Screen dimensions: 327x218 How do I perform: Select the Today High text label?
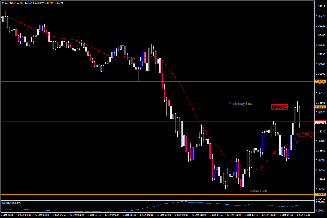pos(258,191)
